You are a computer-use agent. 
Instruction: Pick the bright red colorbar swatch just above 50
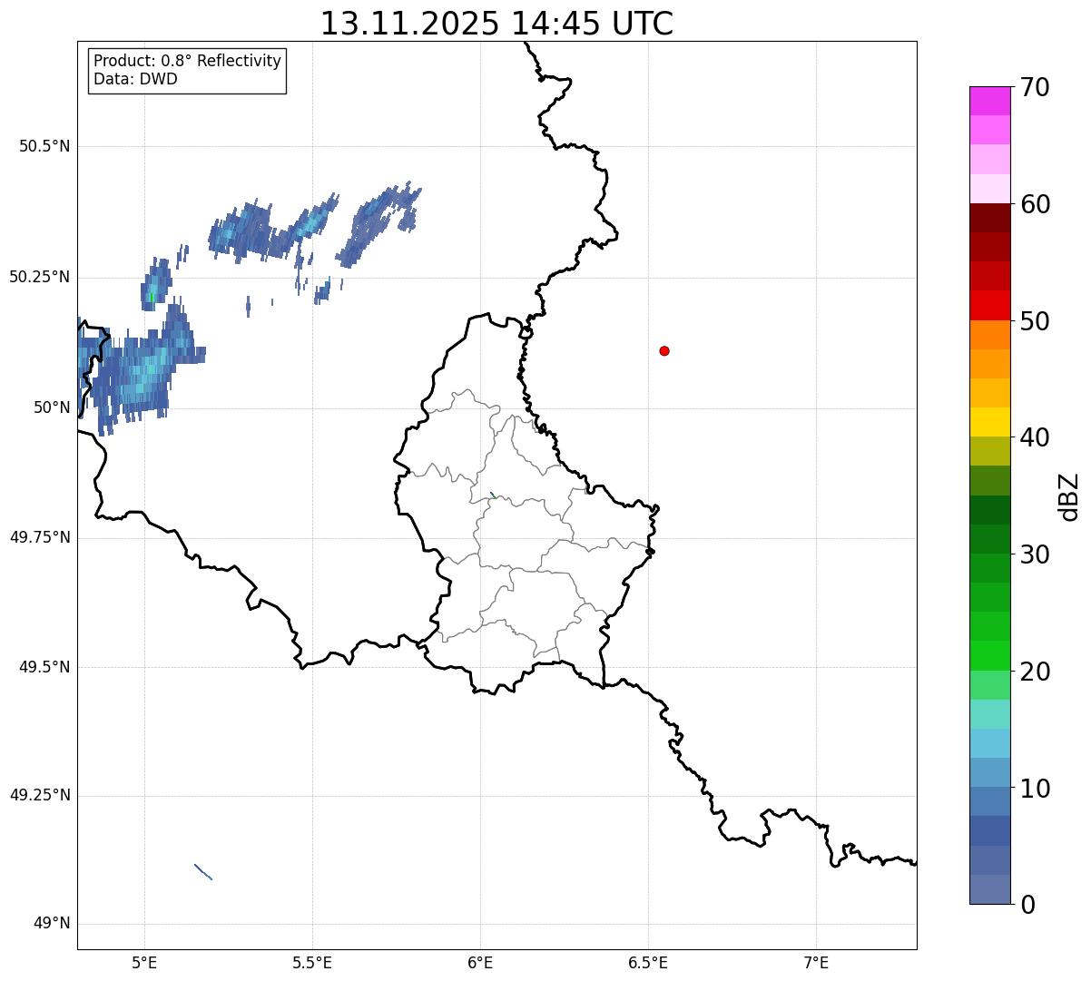coord(989,305)
